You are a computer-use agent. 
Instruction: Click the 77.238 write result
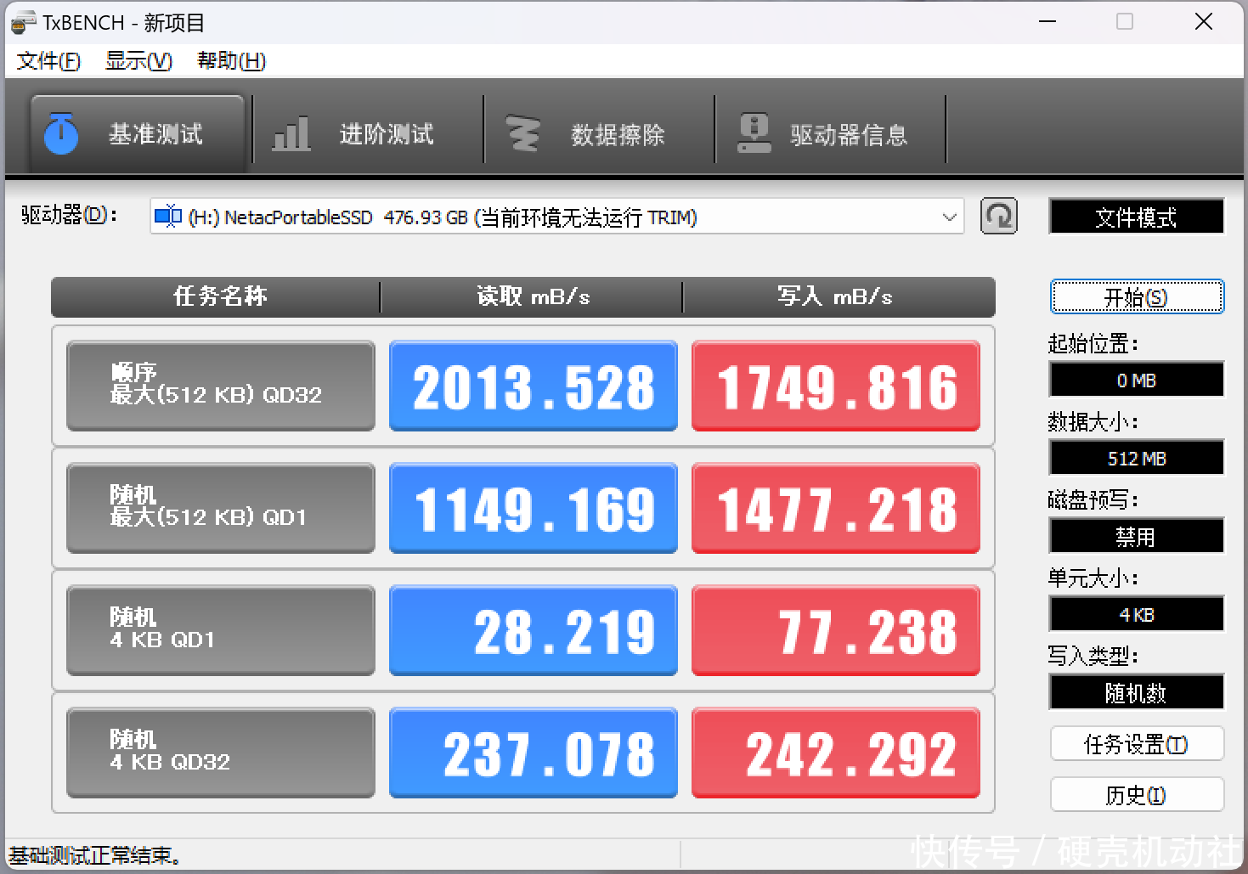coord(836,630)
